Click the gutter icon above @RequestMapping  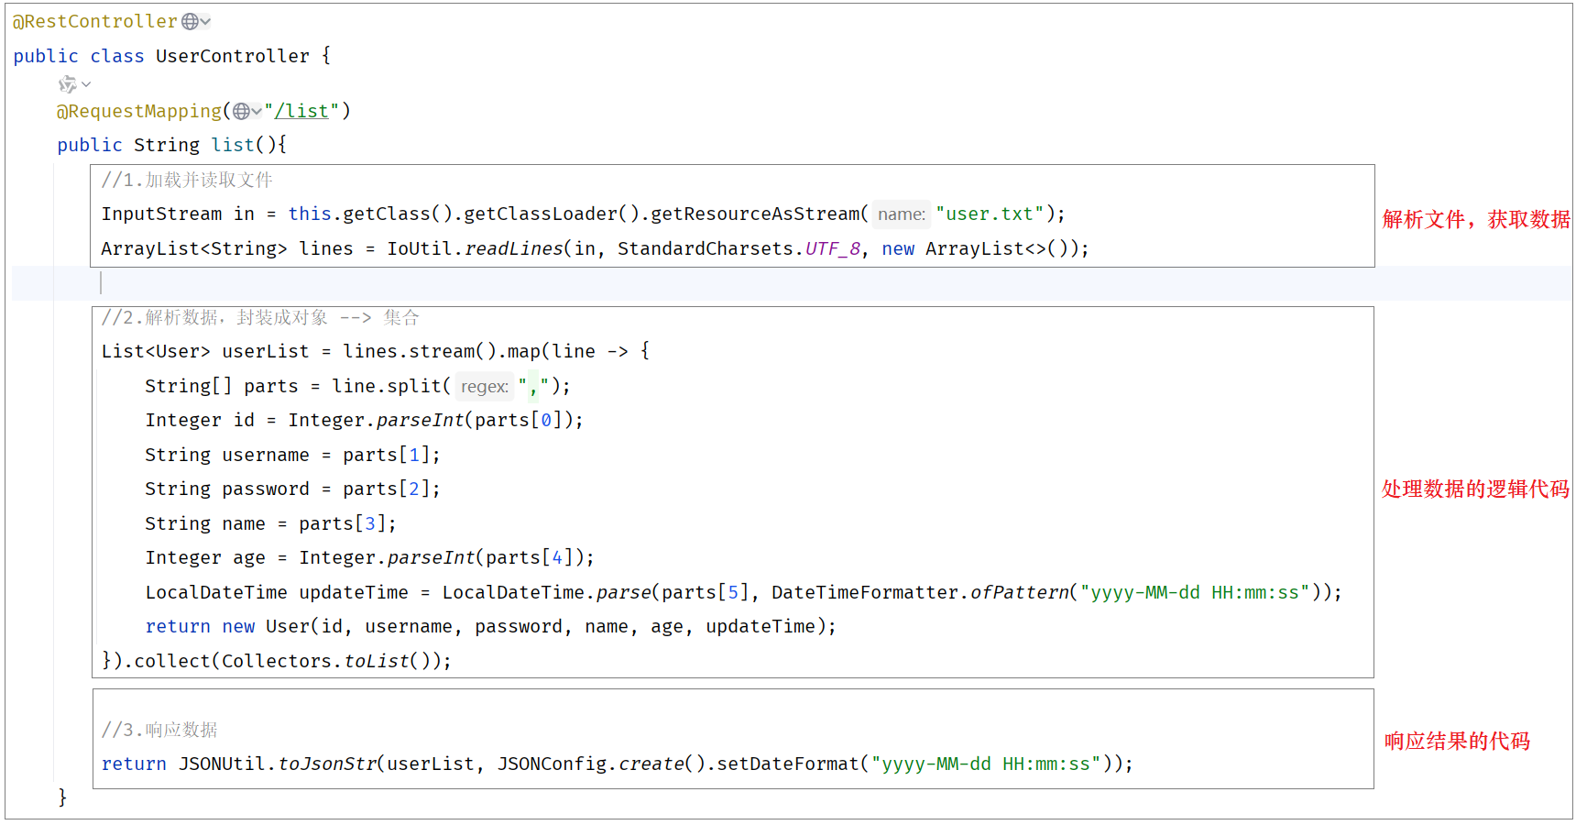pyautogui.click(x=68, y=84)
